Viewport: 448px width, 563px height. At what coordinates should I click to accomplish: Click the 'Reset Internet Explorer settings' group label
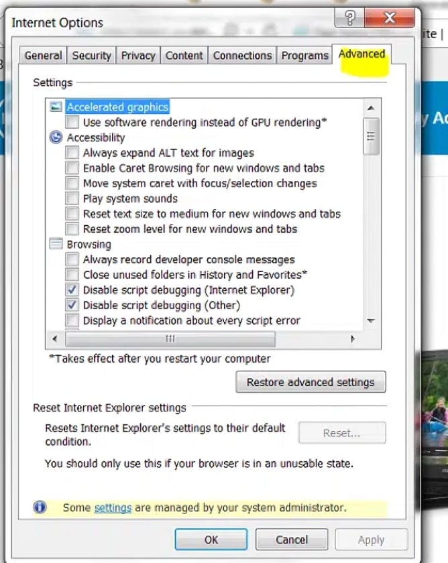click(109, 408)
